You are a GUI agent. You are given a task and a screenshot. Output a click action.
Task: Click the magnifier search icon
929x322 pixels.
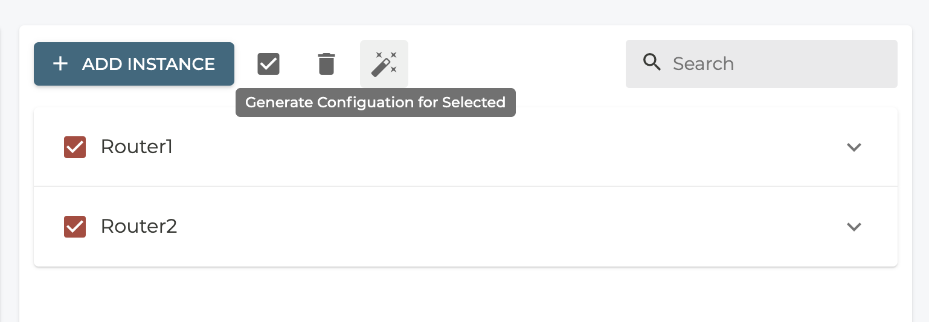tap(652, 62)
